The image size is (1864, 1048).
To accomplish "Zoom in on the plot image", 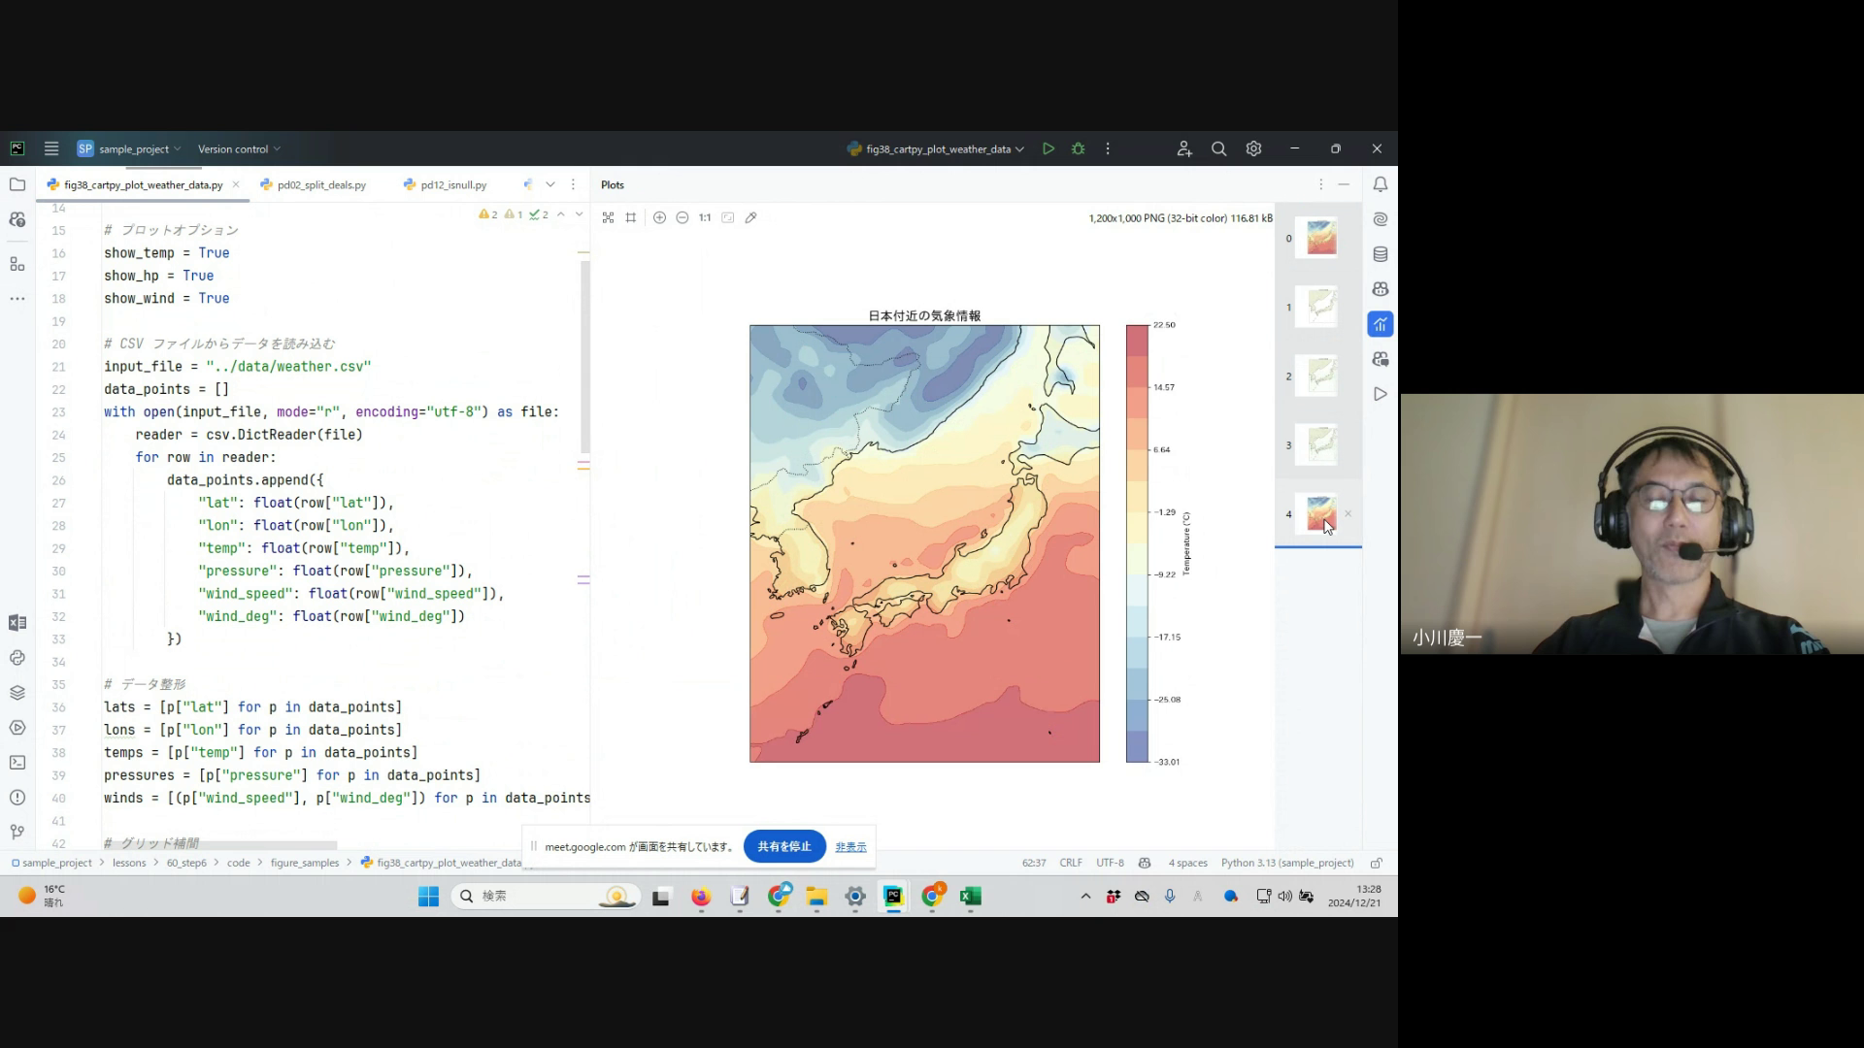I will tap(659, 217).
